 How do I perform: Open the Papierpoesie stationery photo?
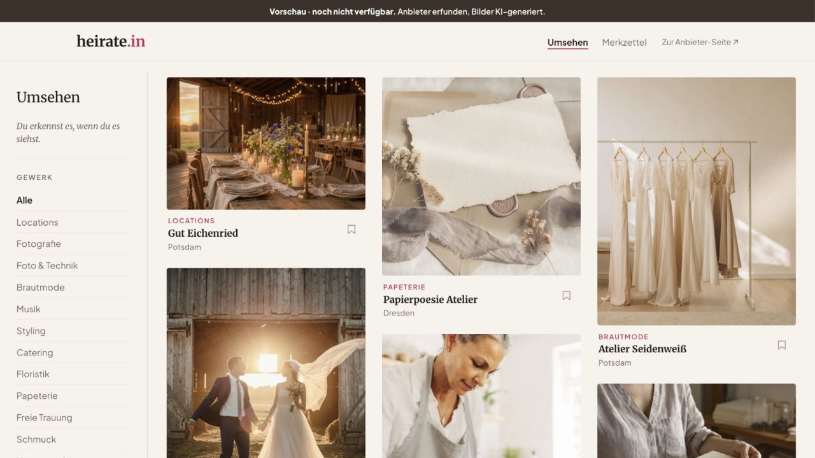(x=481, y=176)
